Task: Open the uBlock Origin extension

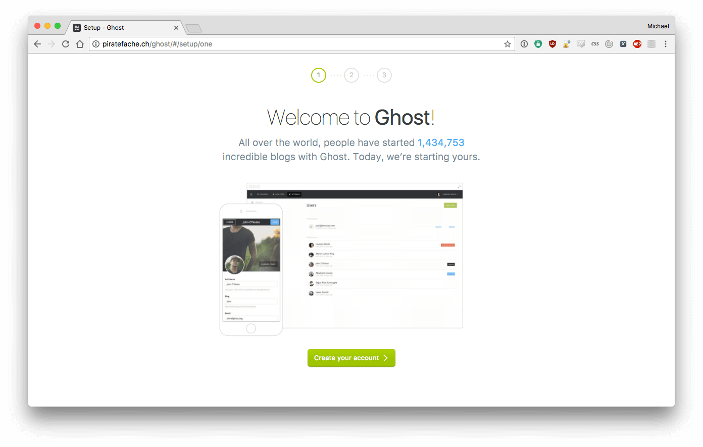Action: [553, 44]
